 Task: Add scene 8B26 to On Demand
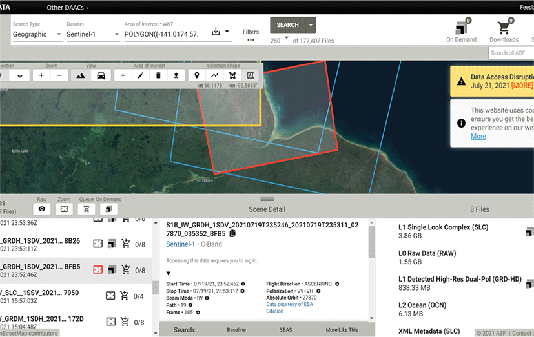112,244
